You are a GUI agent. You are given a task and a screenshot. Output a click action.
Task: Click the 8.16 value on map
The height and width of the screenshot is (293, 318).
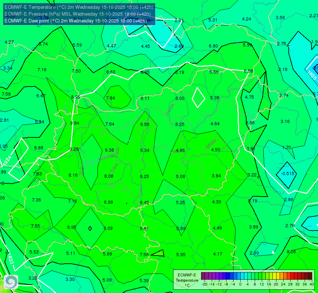[73, 175]
